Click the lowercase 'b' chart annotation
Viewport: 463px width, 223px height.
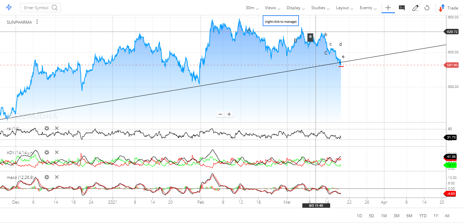pos(326,35)
